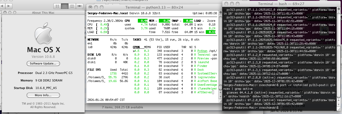Click the lo0 network interface row

tap(108, 47)
